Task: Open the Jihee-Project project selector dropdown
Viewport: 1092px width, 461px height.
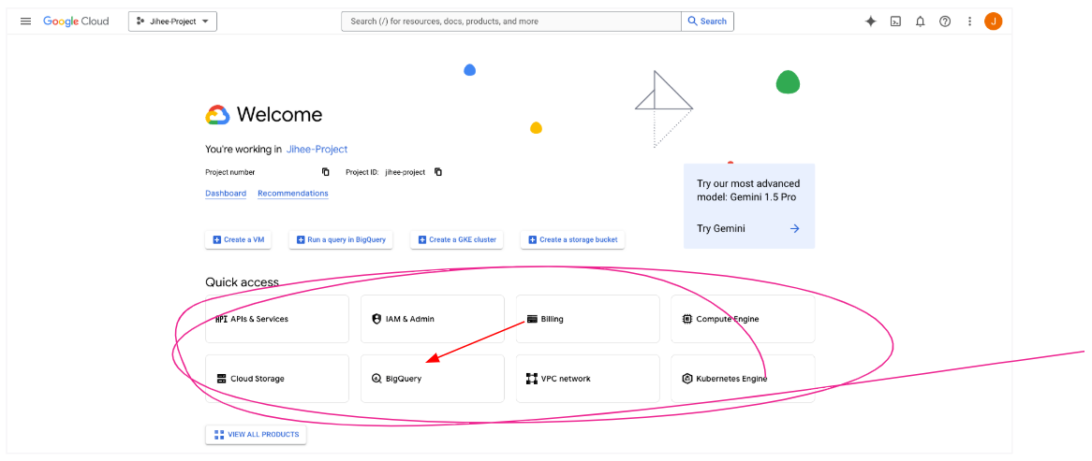Action: (x=172, y=22)
